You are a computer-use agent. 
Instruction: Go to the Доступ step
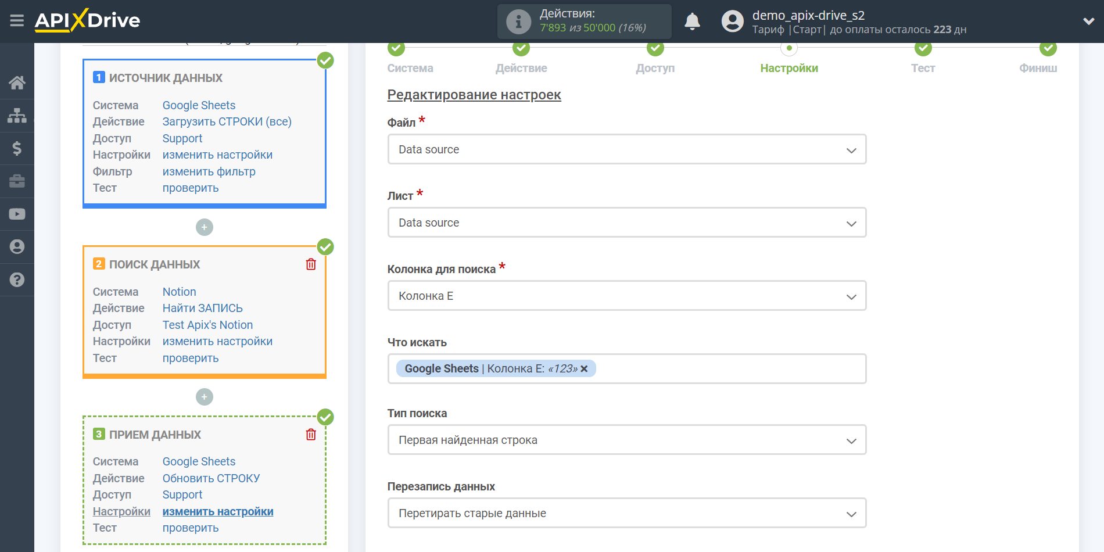655,68
